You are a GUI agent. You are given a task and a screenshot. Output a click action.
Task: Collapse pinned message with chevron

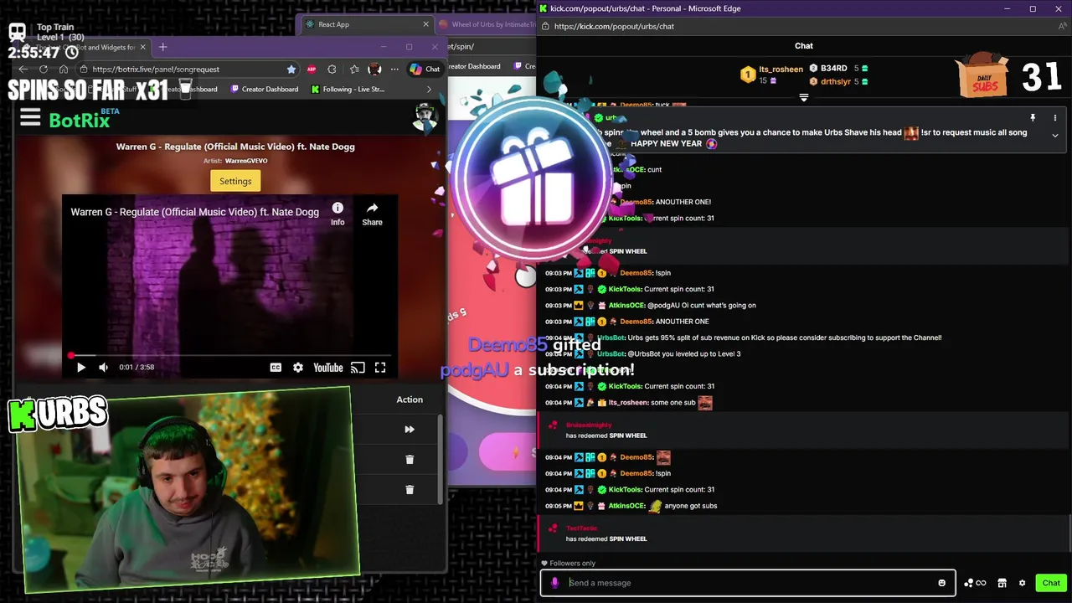point(1055,135)
